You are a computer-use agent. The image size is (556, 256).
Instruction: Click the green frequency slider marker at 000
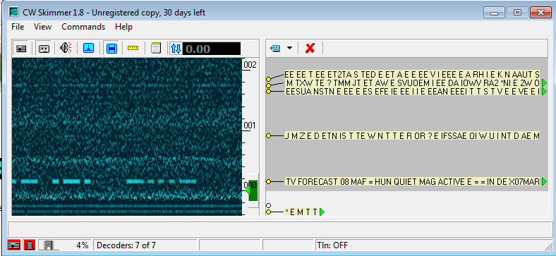[x=252, y=190]
